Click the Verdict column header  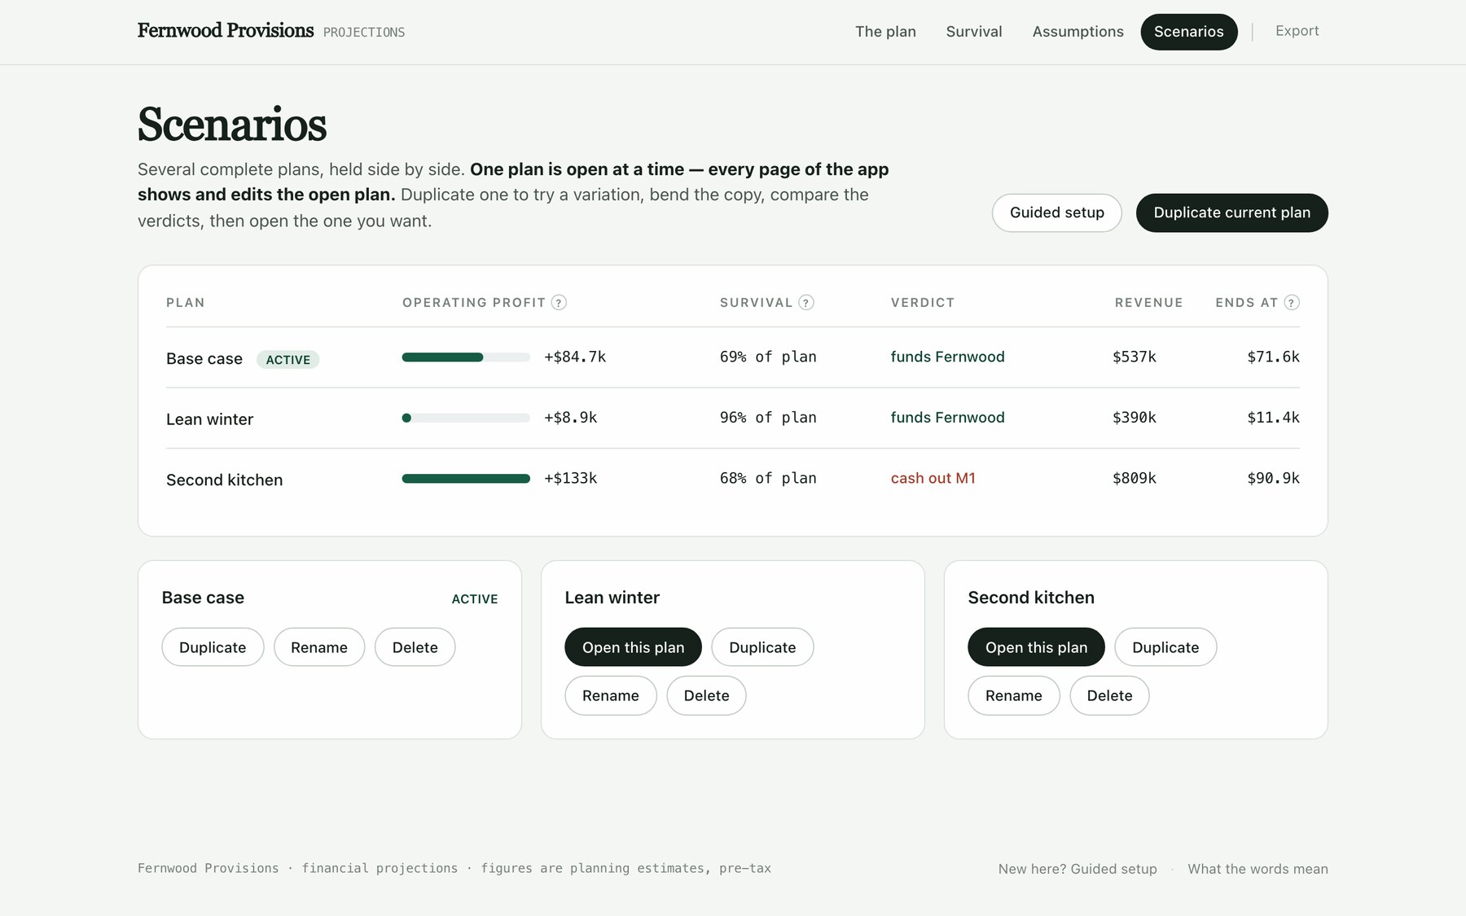tap(922, 303)
